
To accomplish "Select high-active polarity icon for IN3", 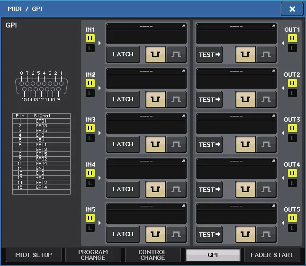I will (x=176, y=144).
